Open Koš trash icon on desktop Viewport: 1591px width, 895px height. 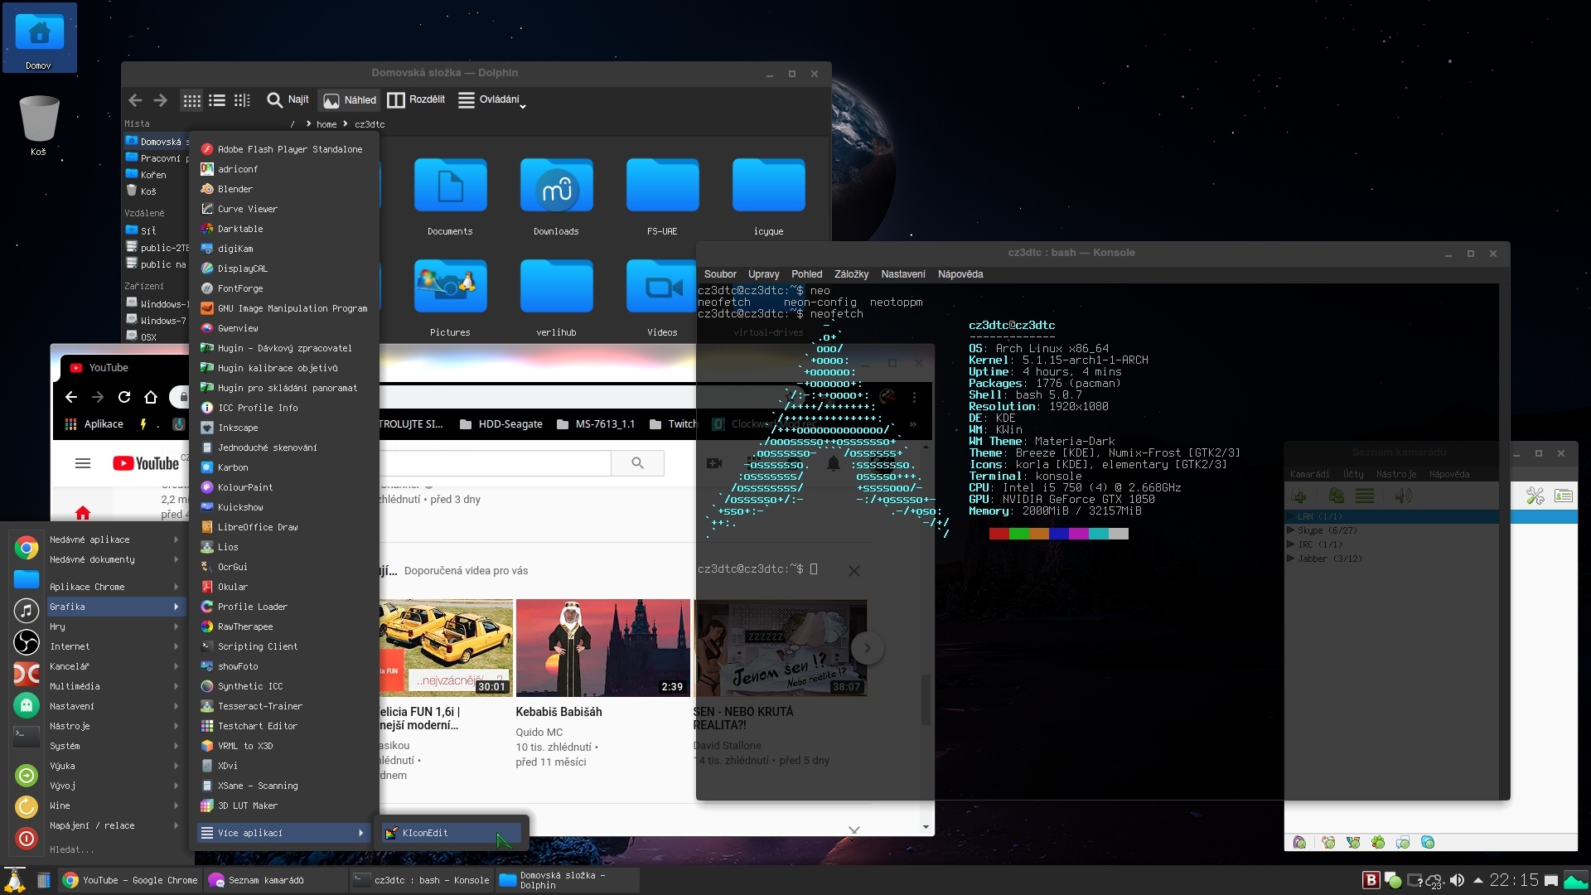pos(39,126)
